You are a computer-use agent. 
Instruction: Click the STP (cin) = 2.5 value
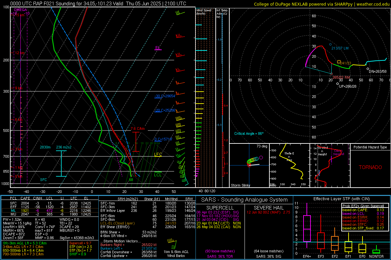[81, 247]
